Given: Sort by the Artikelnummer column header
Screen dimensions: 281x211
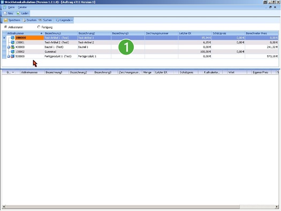Looking at the screenshot, I should click(25, 34).
